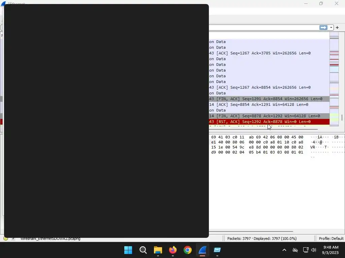
Task: Open the Profile: Default selector in the status bar
Action: [x=331, y=239]
